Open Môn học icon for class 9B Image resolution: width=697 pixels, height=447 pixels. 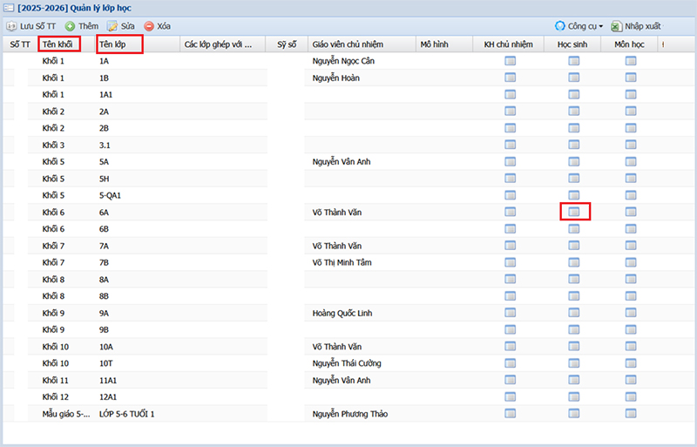pyautogui.click(x=631, y=329)
